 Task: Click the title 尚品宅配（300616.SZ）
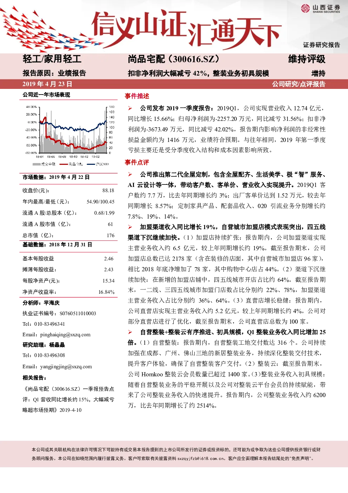tap(174, 59)
